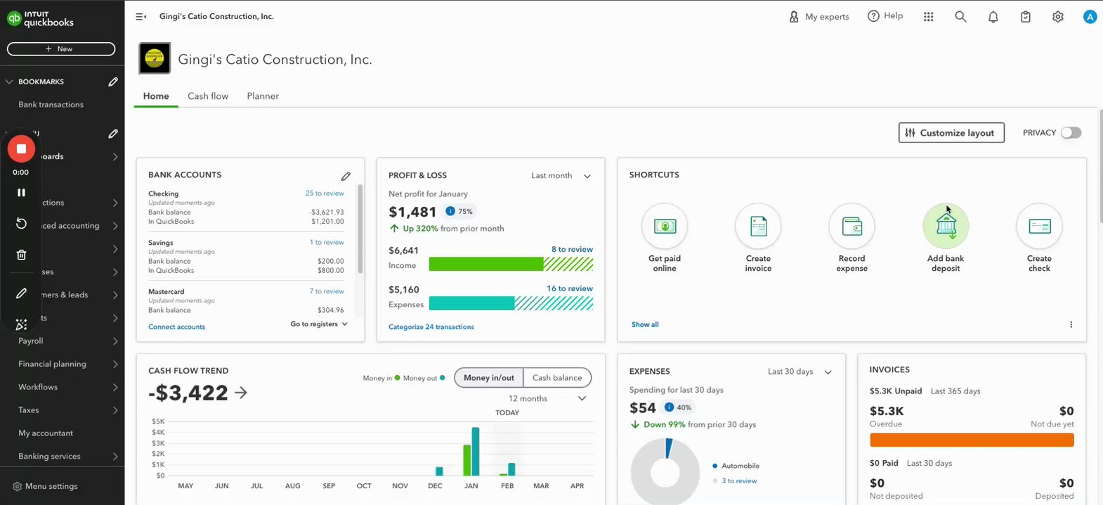Collapse the BOOKMARKS section chevron
This screenshot has width=1103, height=505.
click(9, 82)
